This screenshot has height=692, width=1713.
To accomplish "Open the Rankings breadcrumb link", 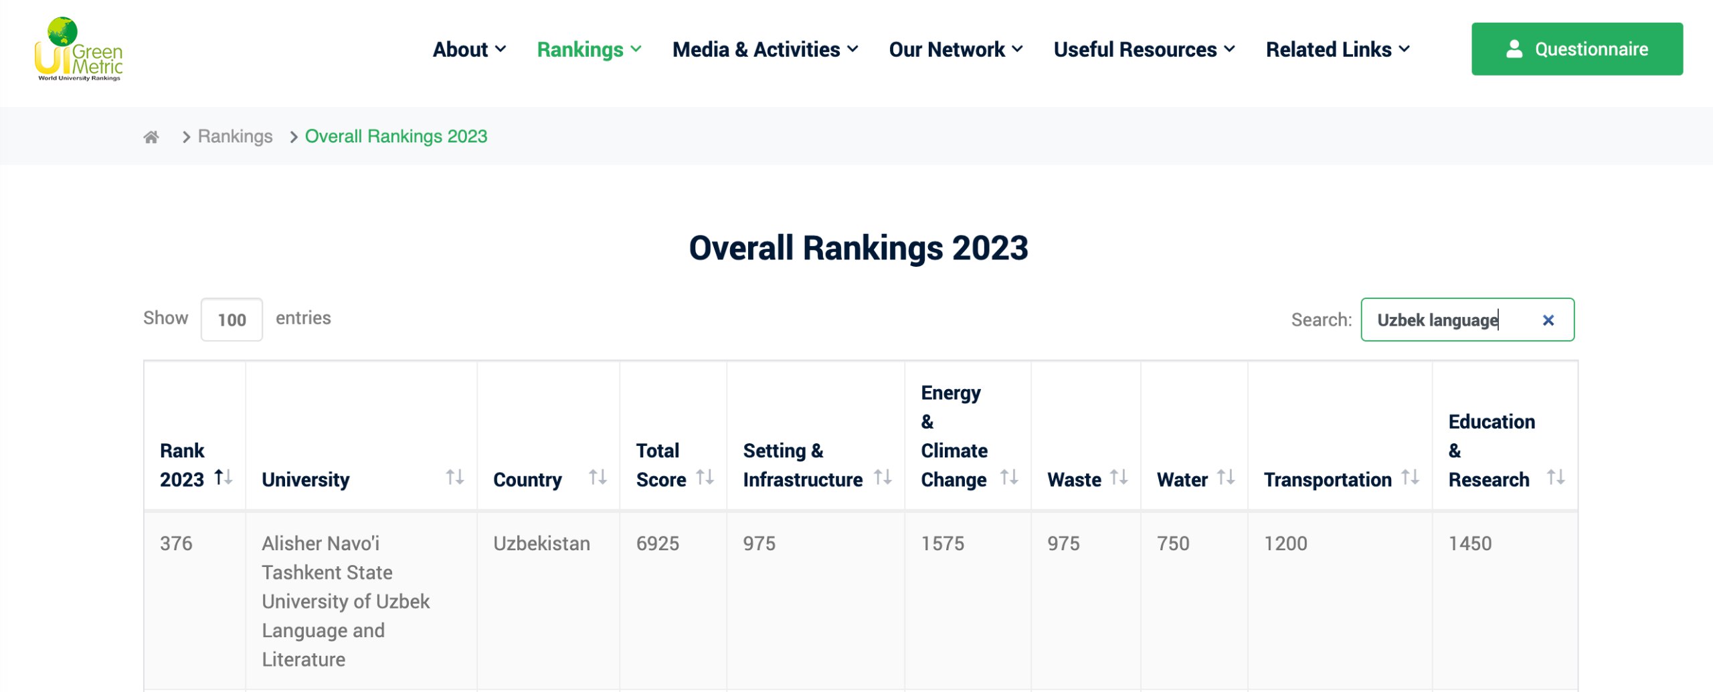I will (x=235, y=136).
